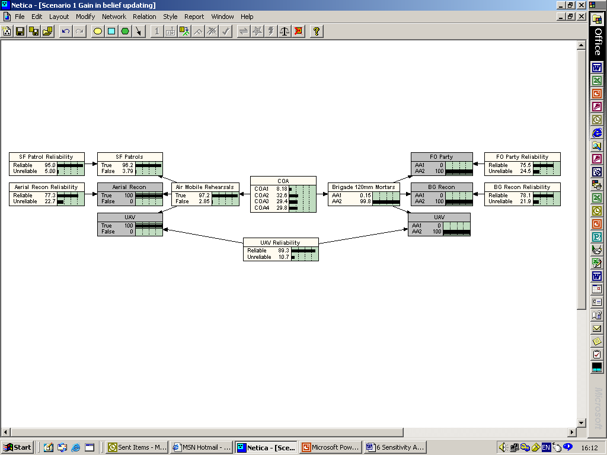Open the Help menu

point(247,17)
